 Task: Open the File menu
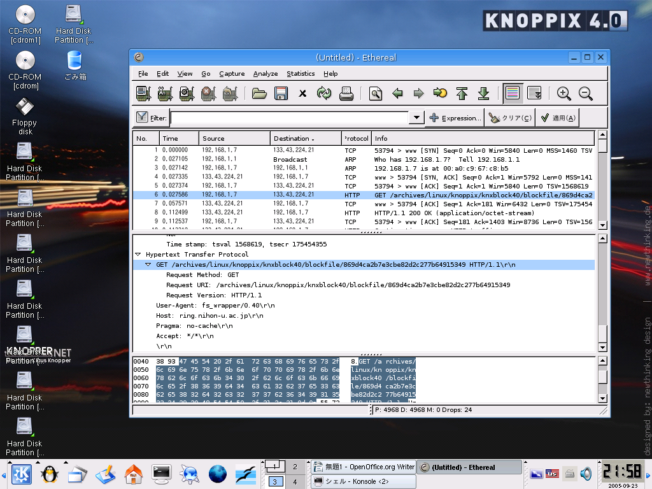pos(143,74)
